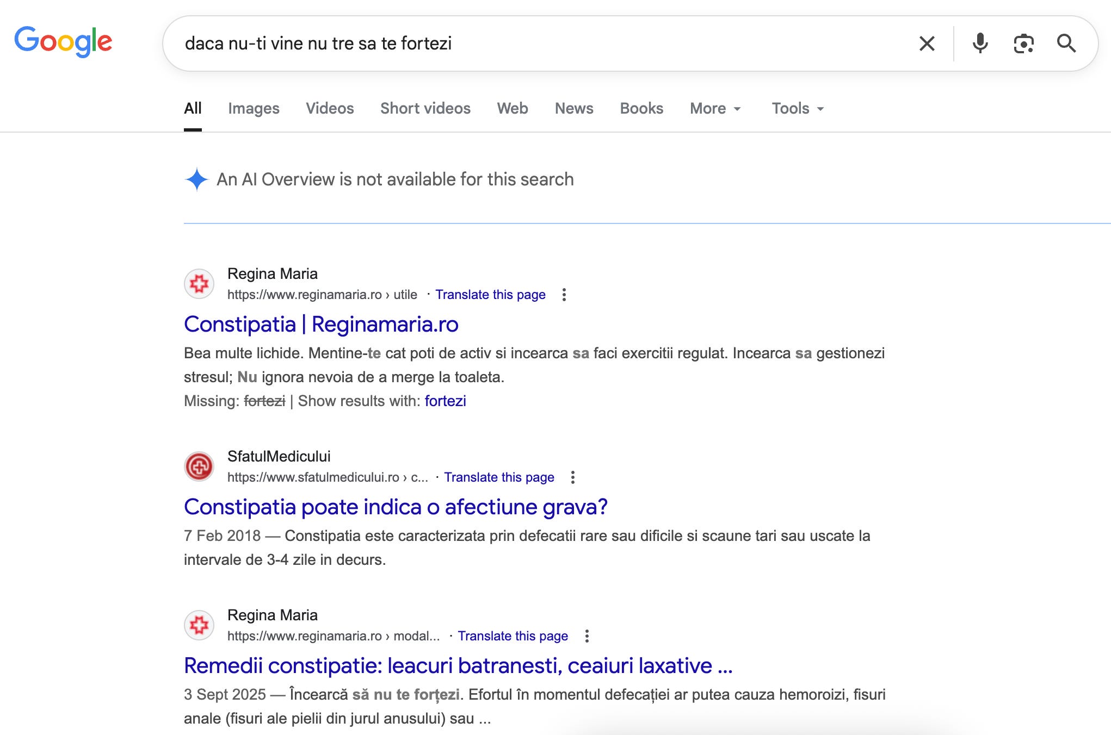Open Constipatia poate indica o afectiune grava link
Image resolution: width=1111 pixels, height=735 pixels.
396,507
